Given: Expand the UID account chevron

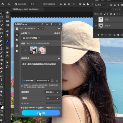Looking at the screenshot, I should tap(59, 28).
